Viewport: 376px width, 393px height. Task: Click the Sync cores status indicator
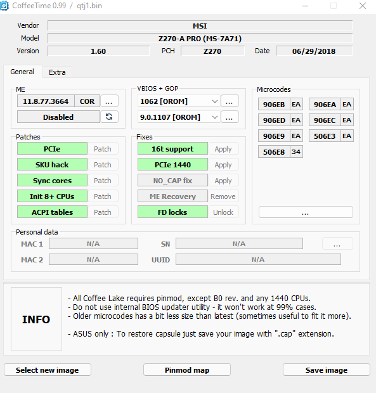click(x=52, y=180)
